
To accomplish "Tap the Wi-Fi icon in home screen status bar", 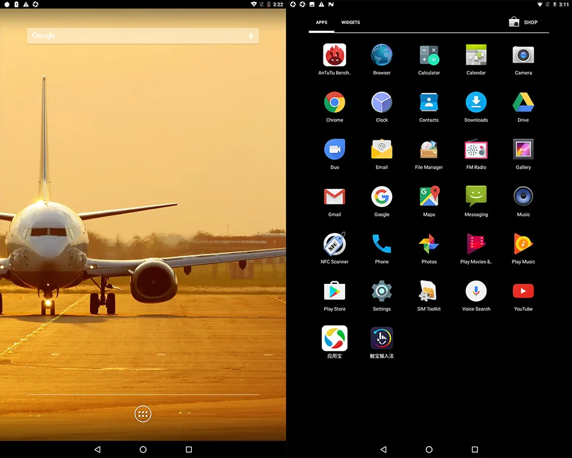I will [254, 4].
